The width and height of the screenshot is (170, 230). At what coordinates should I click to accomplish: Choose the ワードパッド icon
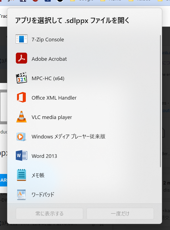coord(21,195)
